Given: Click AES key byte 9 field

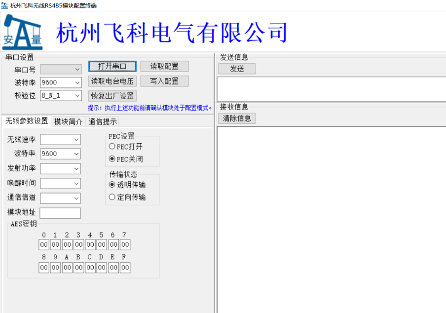Looking at the screenshot, I should pos(55,268).
